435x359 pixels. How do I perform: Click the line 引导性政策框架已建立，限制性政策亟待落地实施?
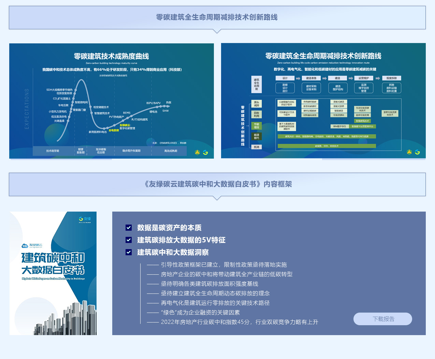click(x=224, y=265)
